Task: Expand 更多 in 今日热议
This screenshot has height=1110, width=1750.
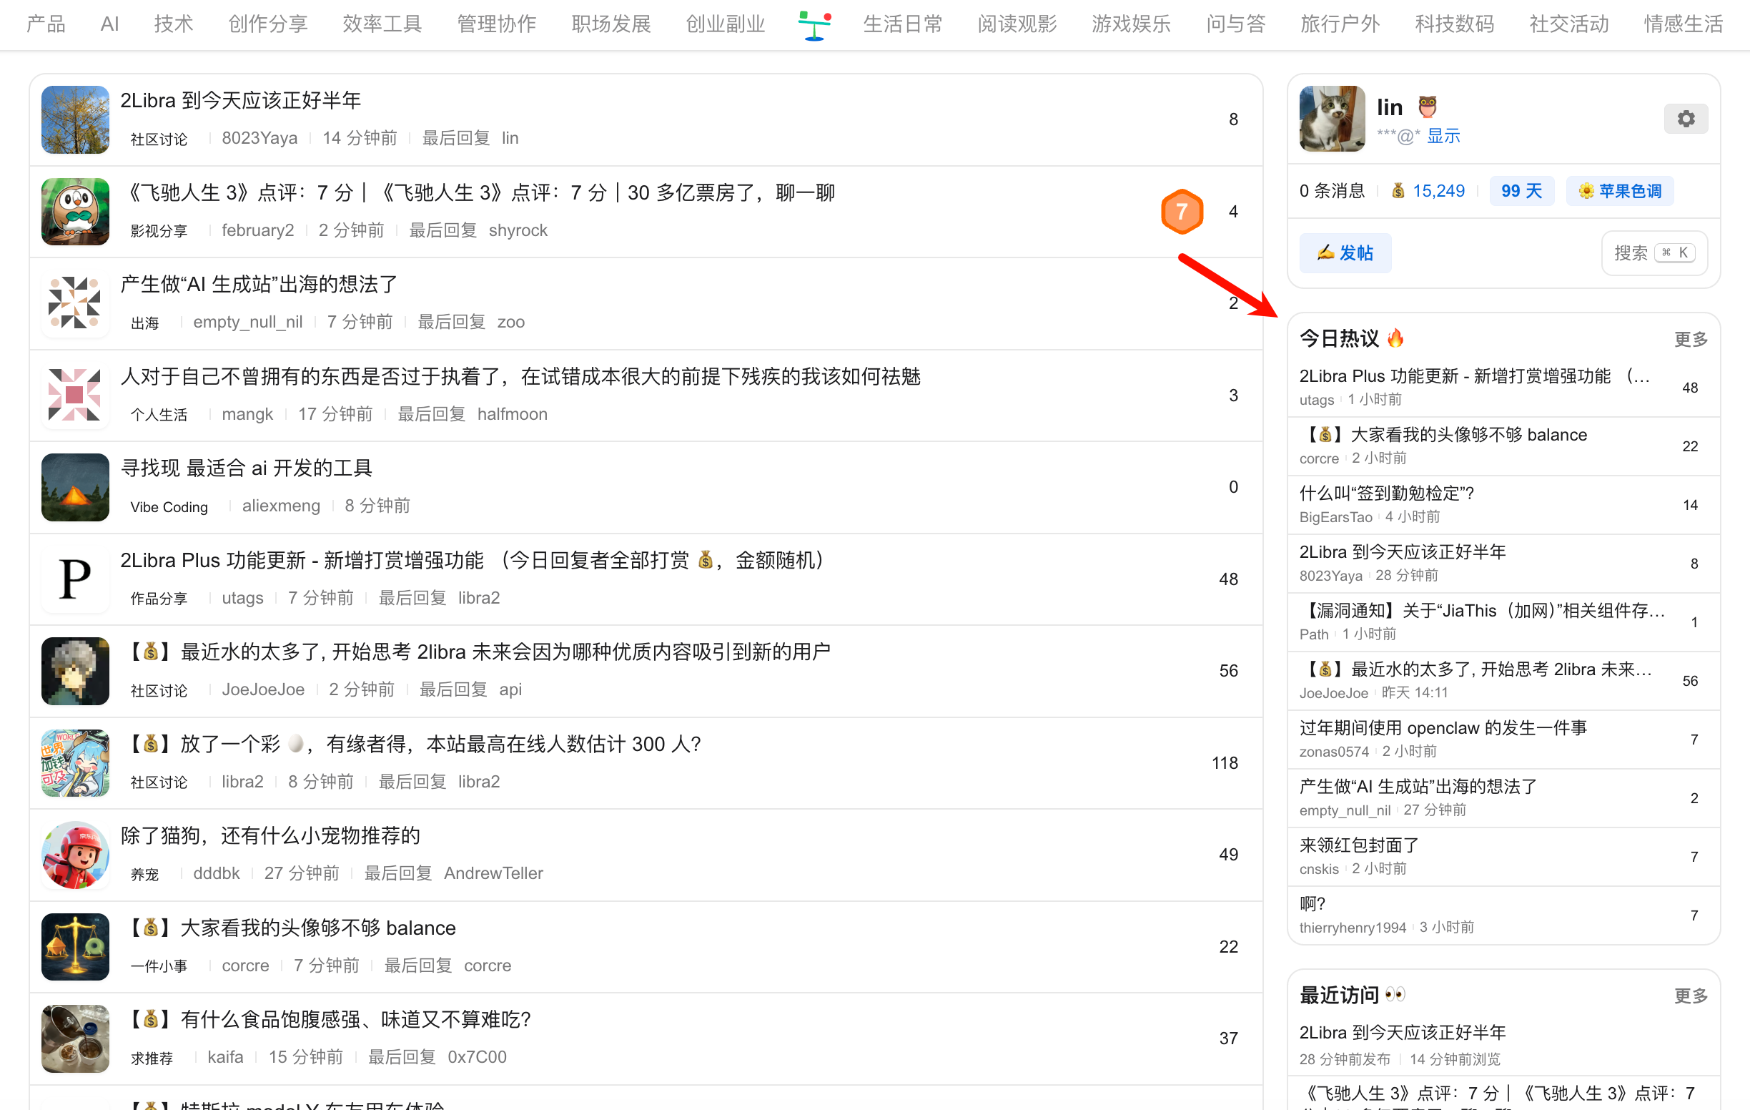Action: 1690,340
